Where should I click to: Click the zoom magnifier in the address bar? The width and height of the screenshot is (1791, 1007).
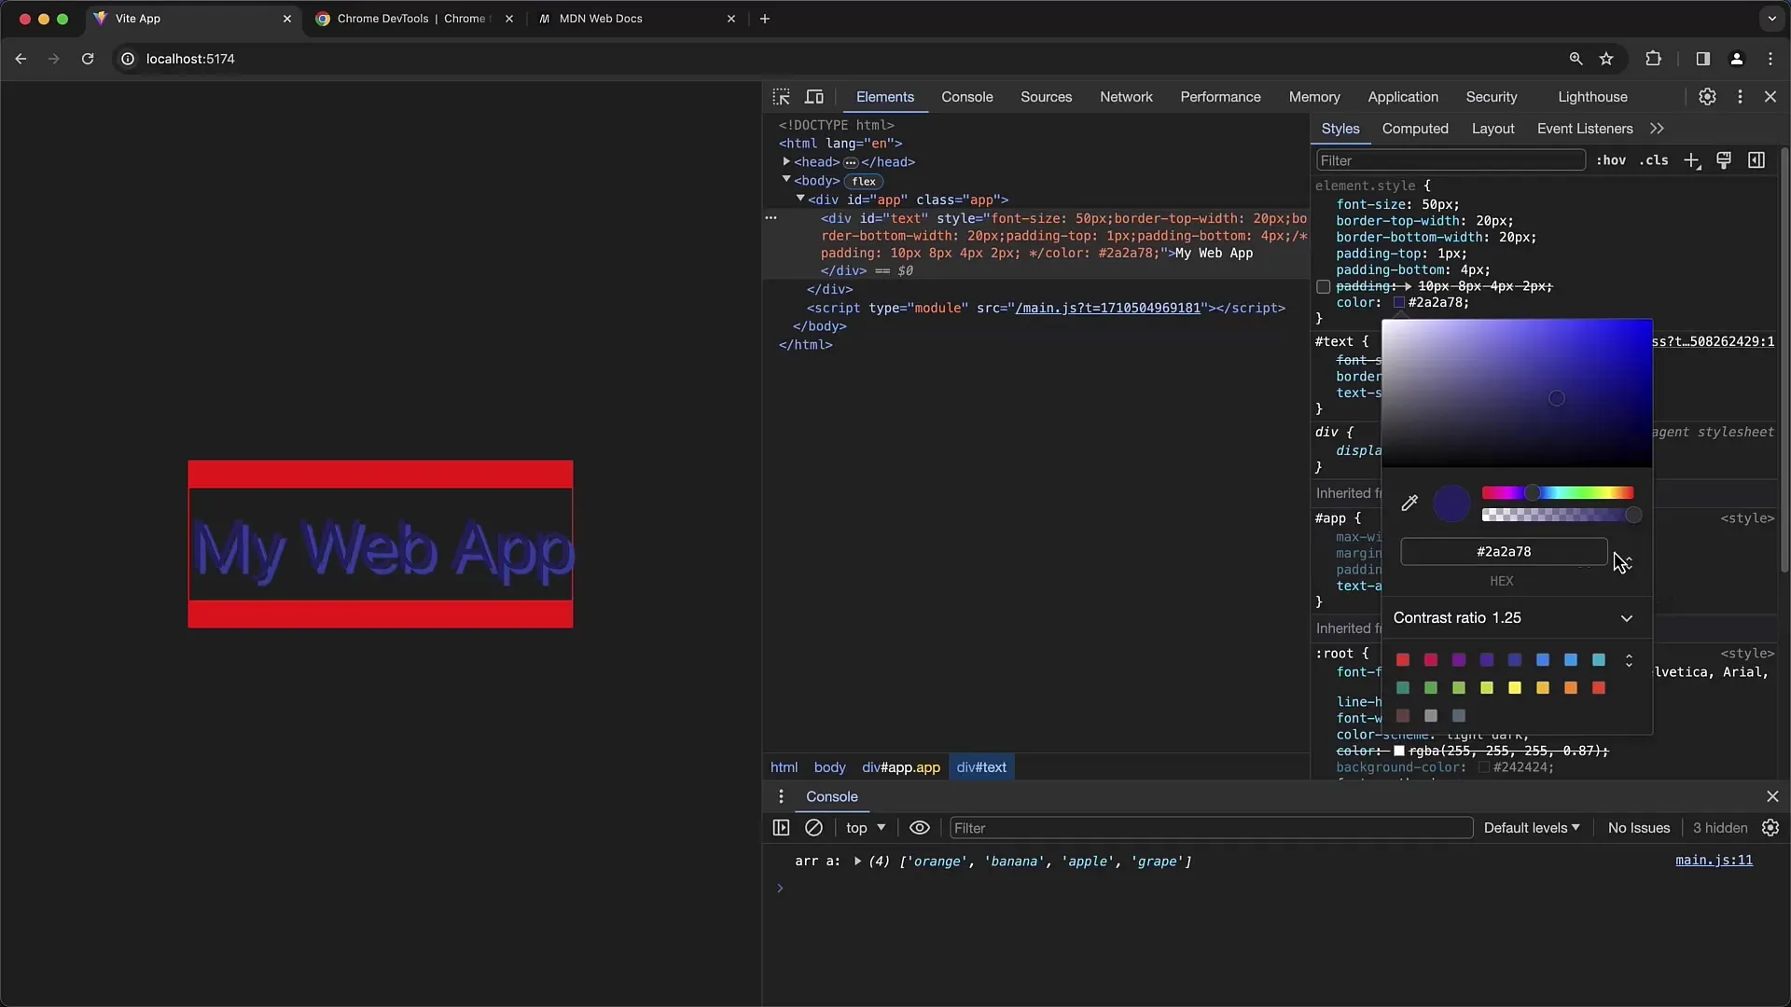1576,59
